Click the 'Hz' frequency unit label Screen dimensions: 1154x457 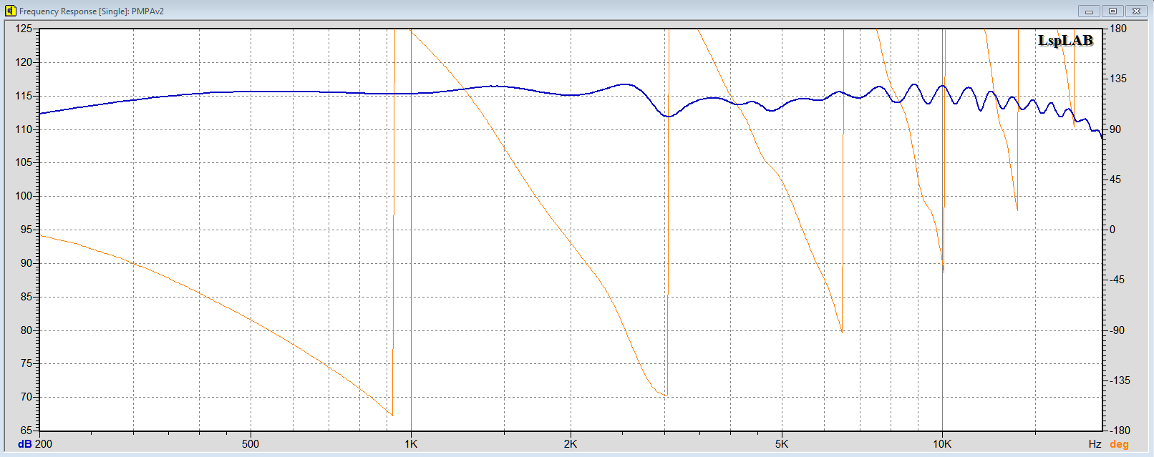click(1095, 444)
